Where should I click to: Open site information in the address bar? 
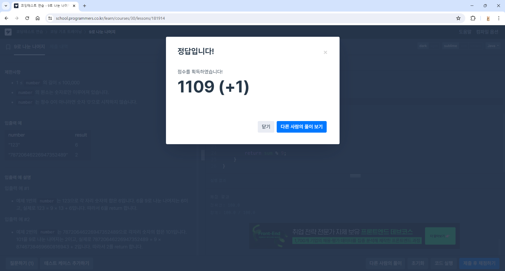pos(50,18)
